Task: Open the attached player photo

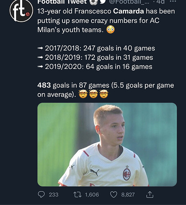Action: [x=107, y=145]
